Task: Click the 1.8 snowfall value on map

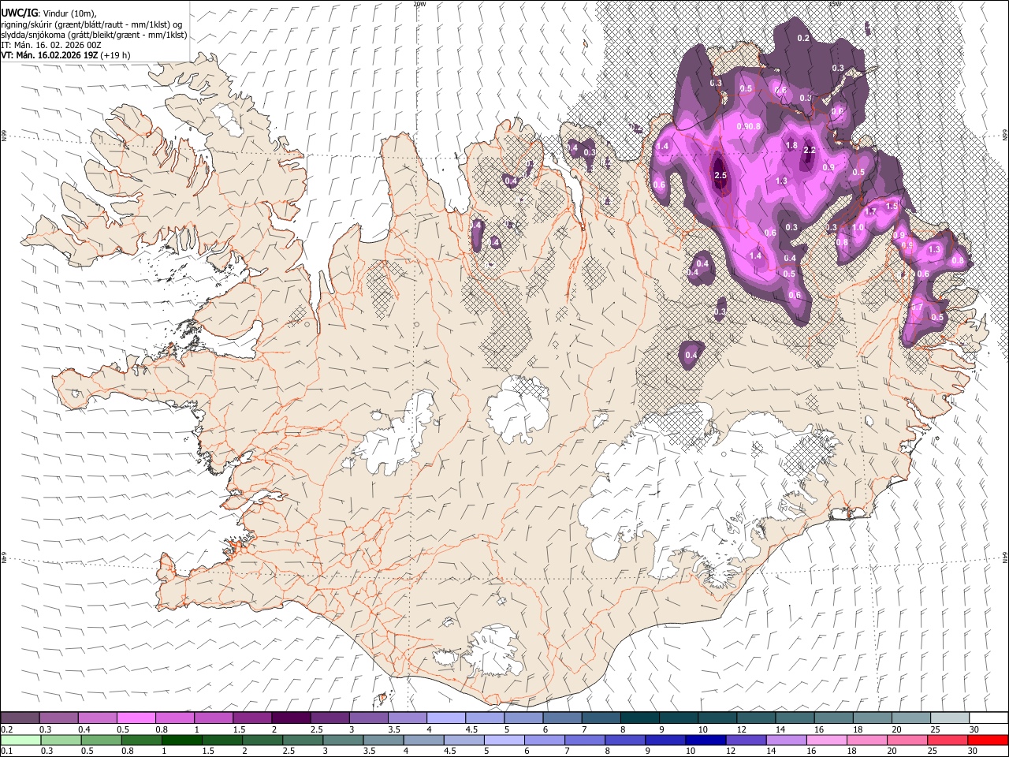Action: (792, 146)
